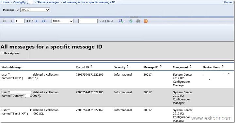
Task: Sort by Record ID column
Action: coord(91,66)
